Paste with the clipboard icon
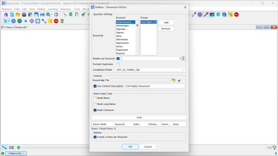Screen dimensions: 278x156 77,14
